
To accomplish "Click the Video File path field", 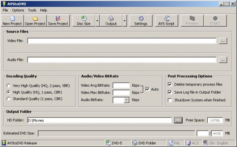I will pyautogui.click(x=122, y=41).
